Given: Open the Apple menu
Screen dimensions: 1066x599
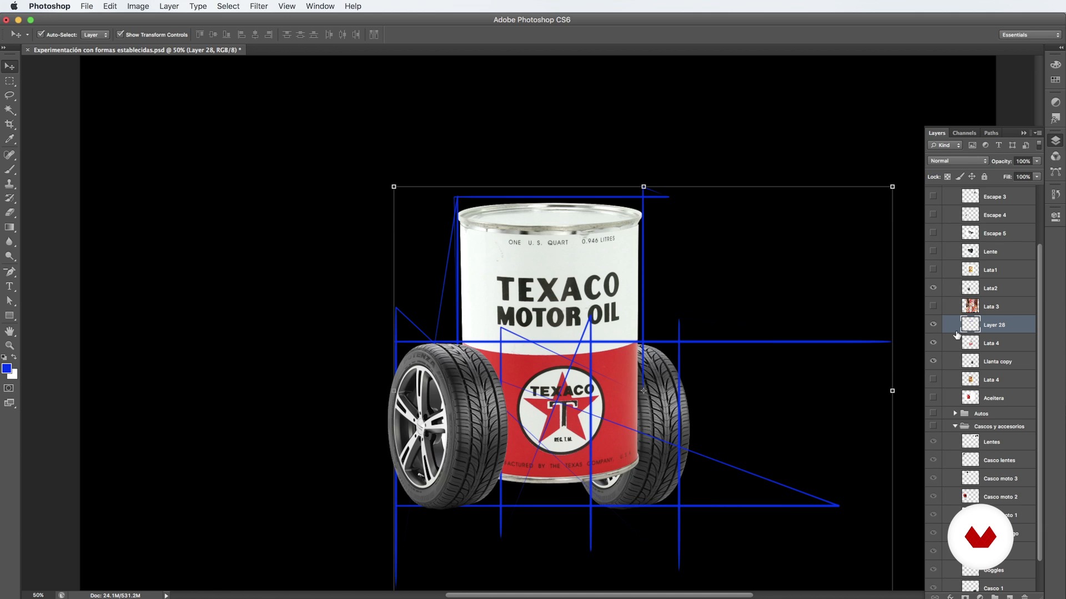Looking at the screenshot, I should (14, 6).
